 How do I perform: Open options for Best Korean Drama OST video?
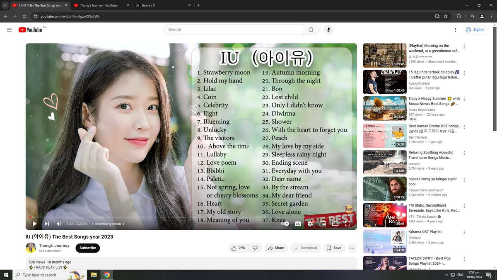click(x=464, y=127)
